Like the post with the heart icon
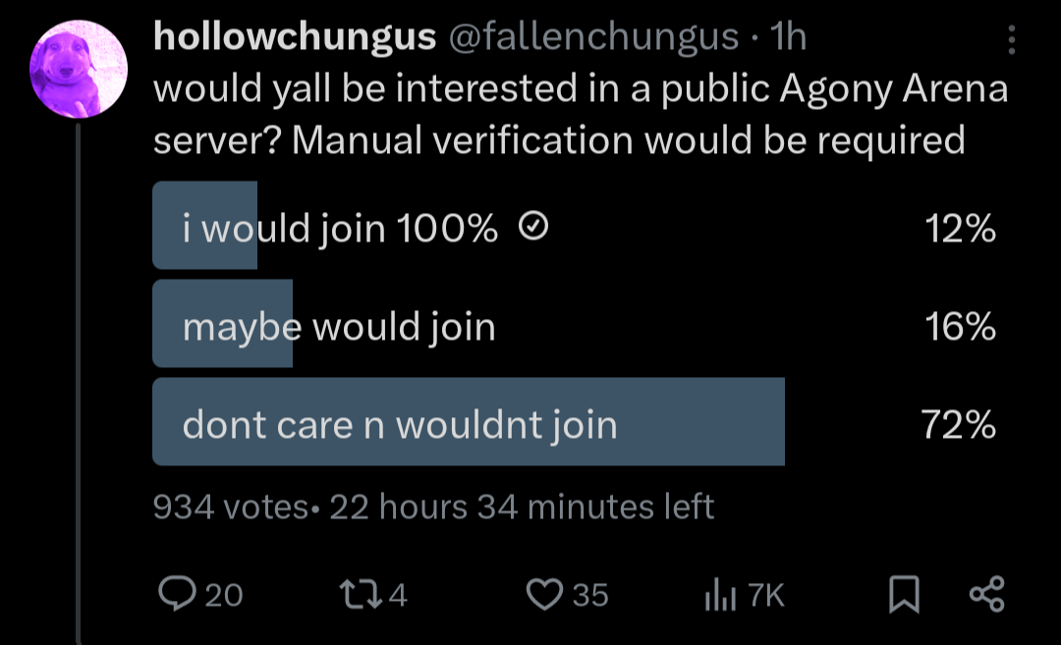Viewport: 1061px width, 645px height. (x=543, y=594)
